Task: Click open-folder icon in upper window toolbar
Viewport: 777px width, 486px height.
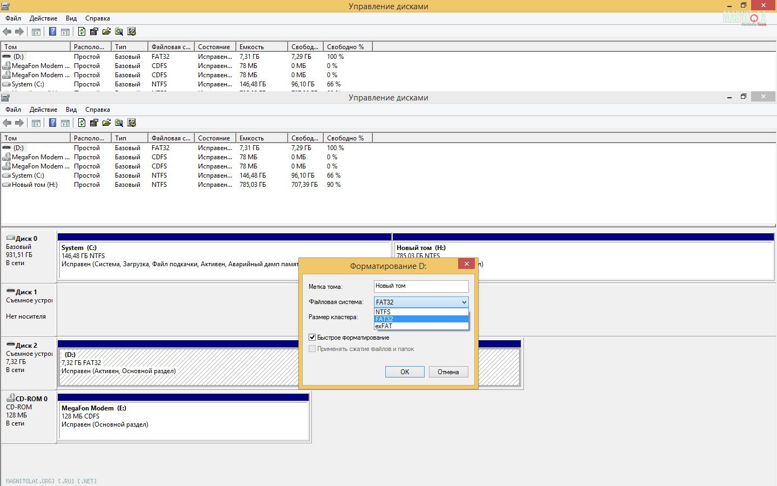Action: click(106, 32)
